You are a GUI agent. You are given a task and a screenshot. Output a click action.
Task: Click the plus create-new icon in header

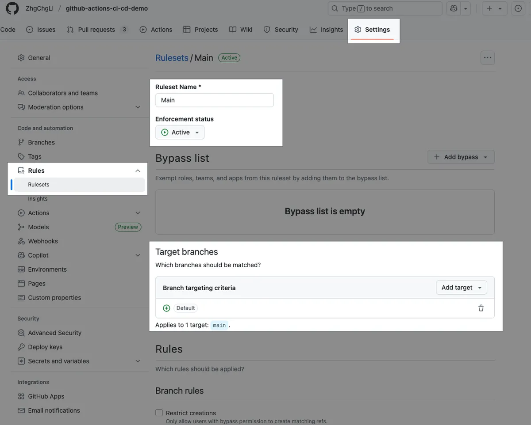point(489,8)
